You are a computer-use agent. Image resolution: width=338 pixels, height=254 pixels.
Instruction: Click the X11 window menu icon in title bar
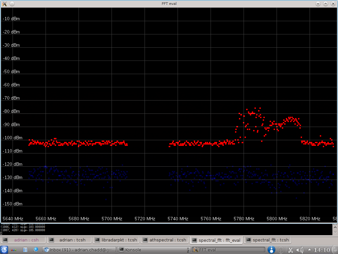[4, 4]
